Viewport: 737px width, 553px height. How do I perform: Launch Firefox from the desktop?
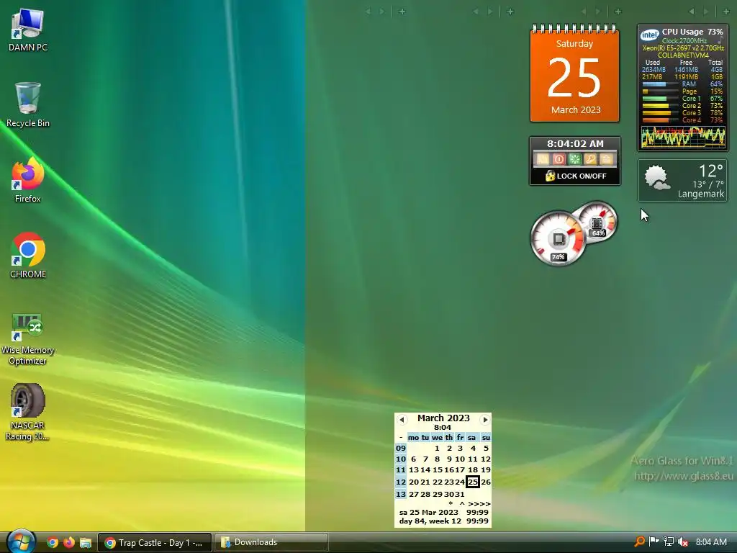(28, 180)
